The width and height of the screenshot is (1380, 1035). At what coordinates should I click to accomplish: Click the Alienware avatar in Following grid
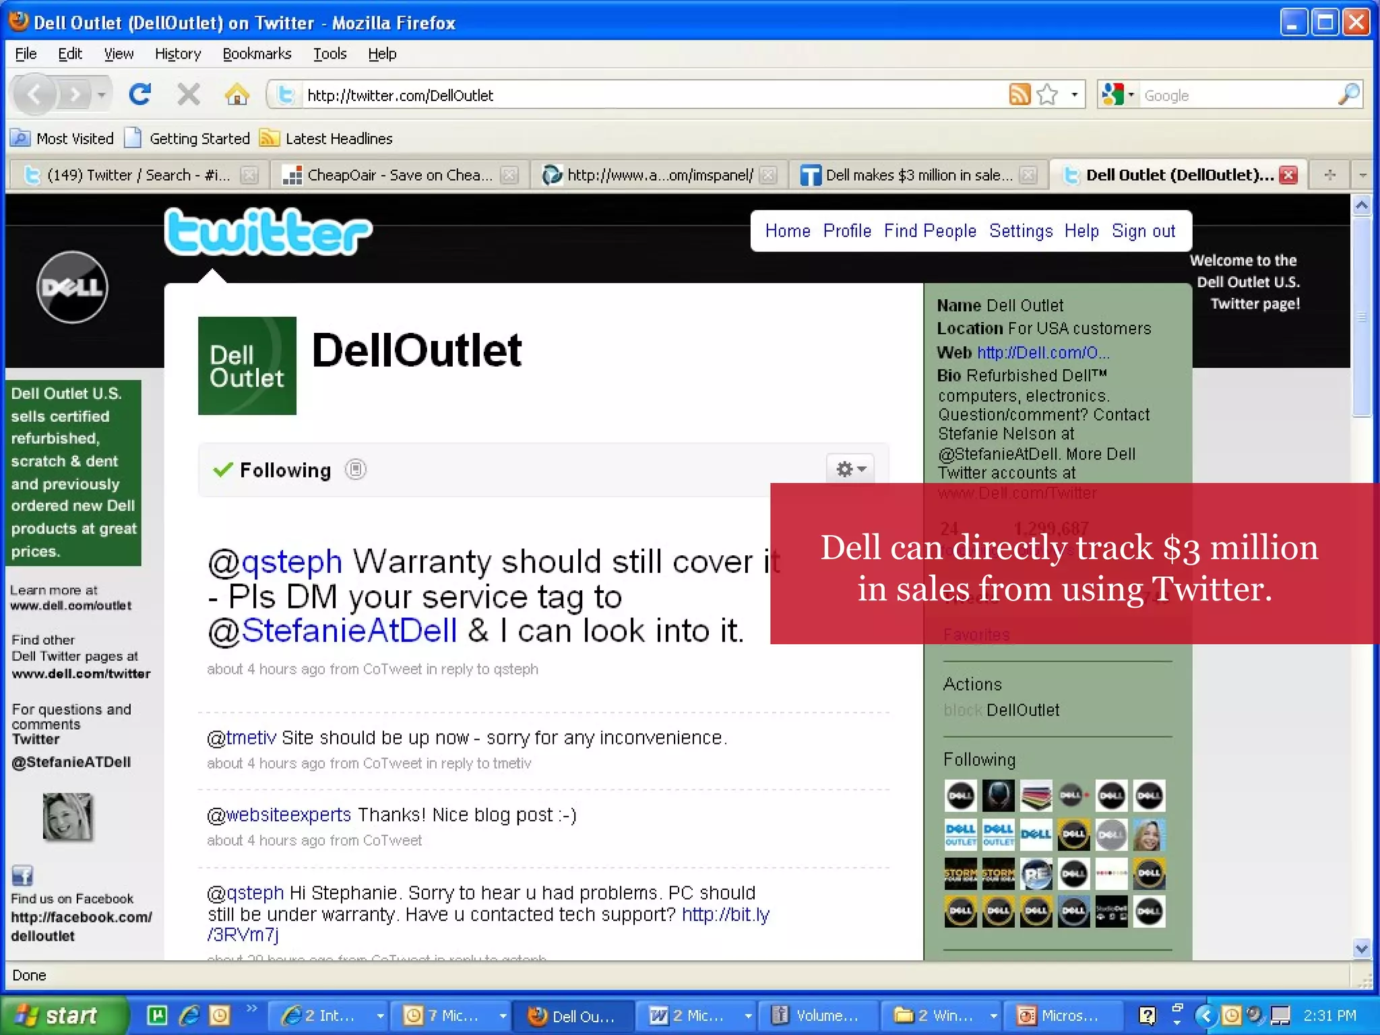pyautogui.click(x=998, y=796)
